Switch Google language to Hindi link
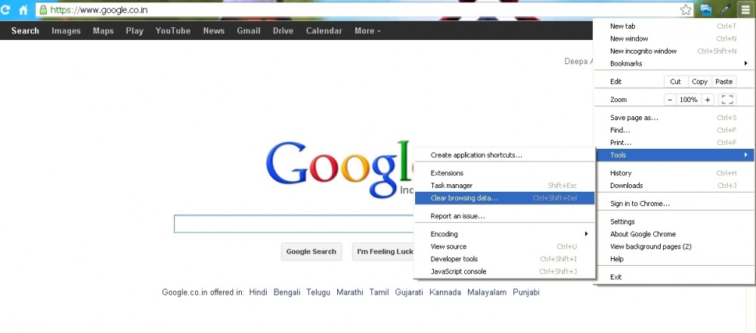Viewport: 756px width, 333px height. (x=259, y=292)
